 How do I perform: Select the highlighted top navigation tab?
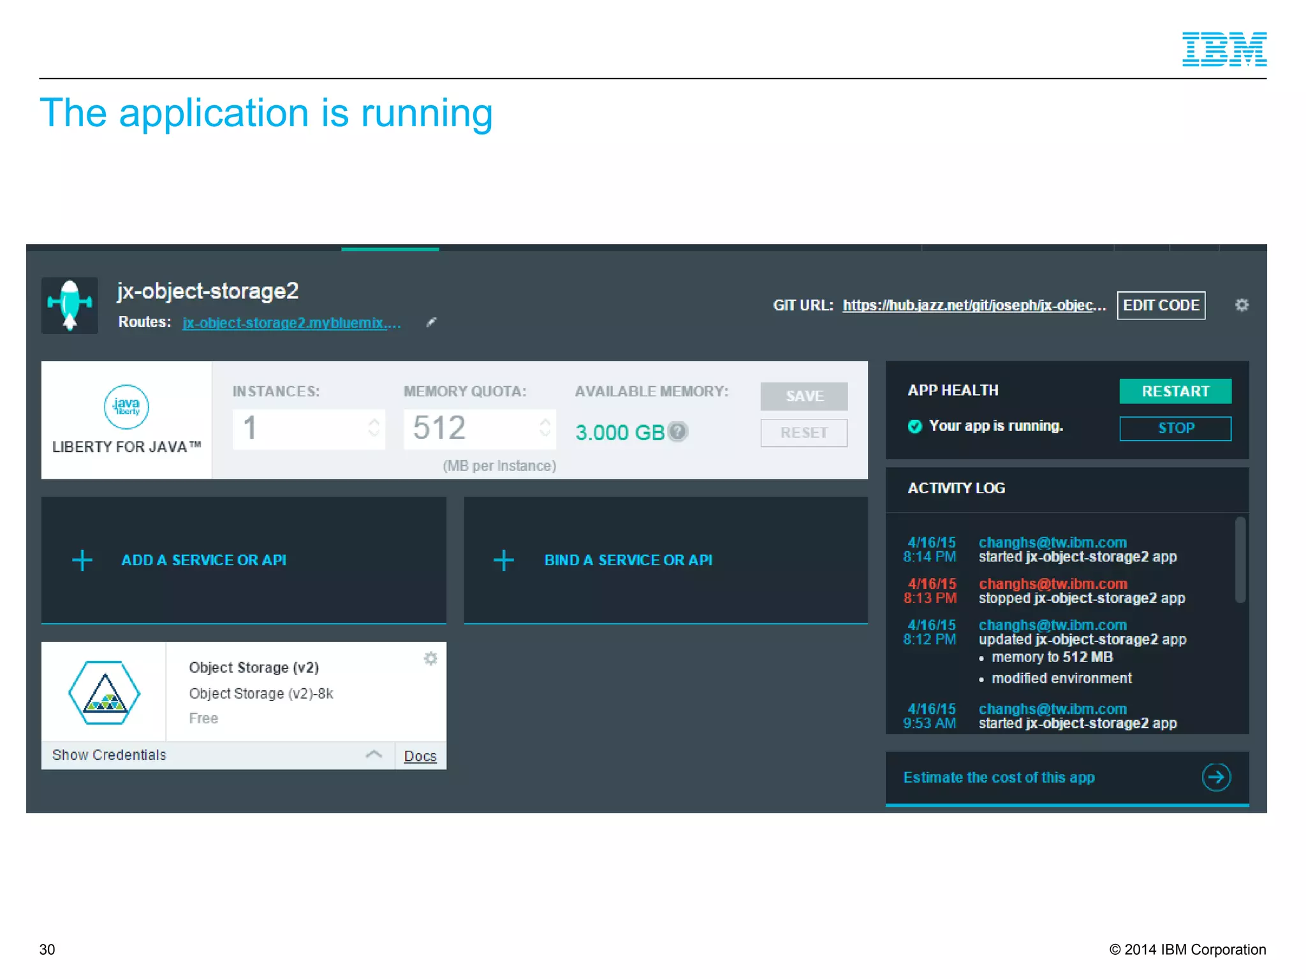(390, 249)
